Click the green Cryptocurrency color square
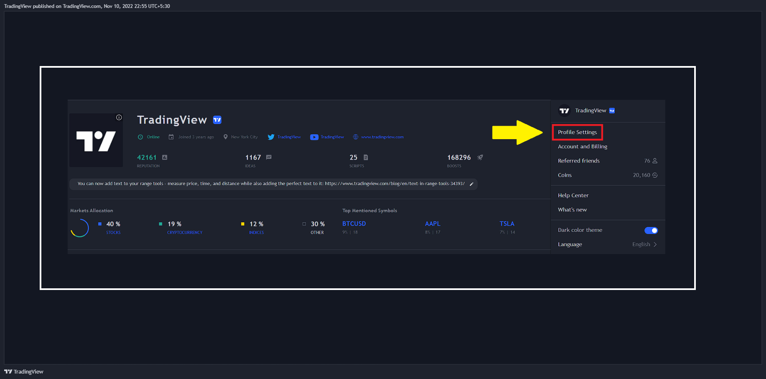 161,224
